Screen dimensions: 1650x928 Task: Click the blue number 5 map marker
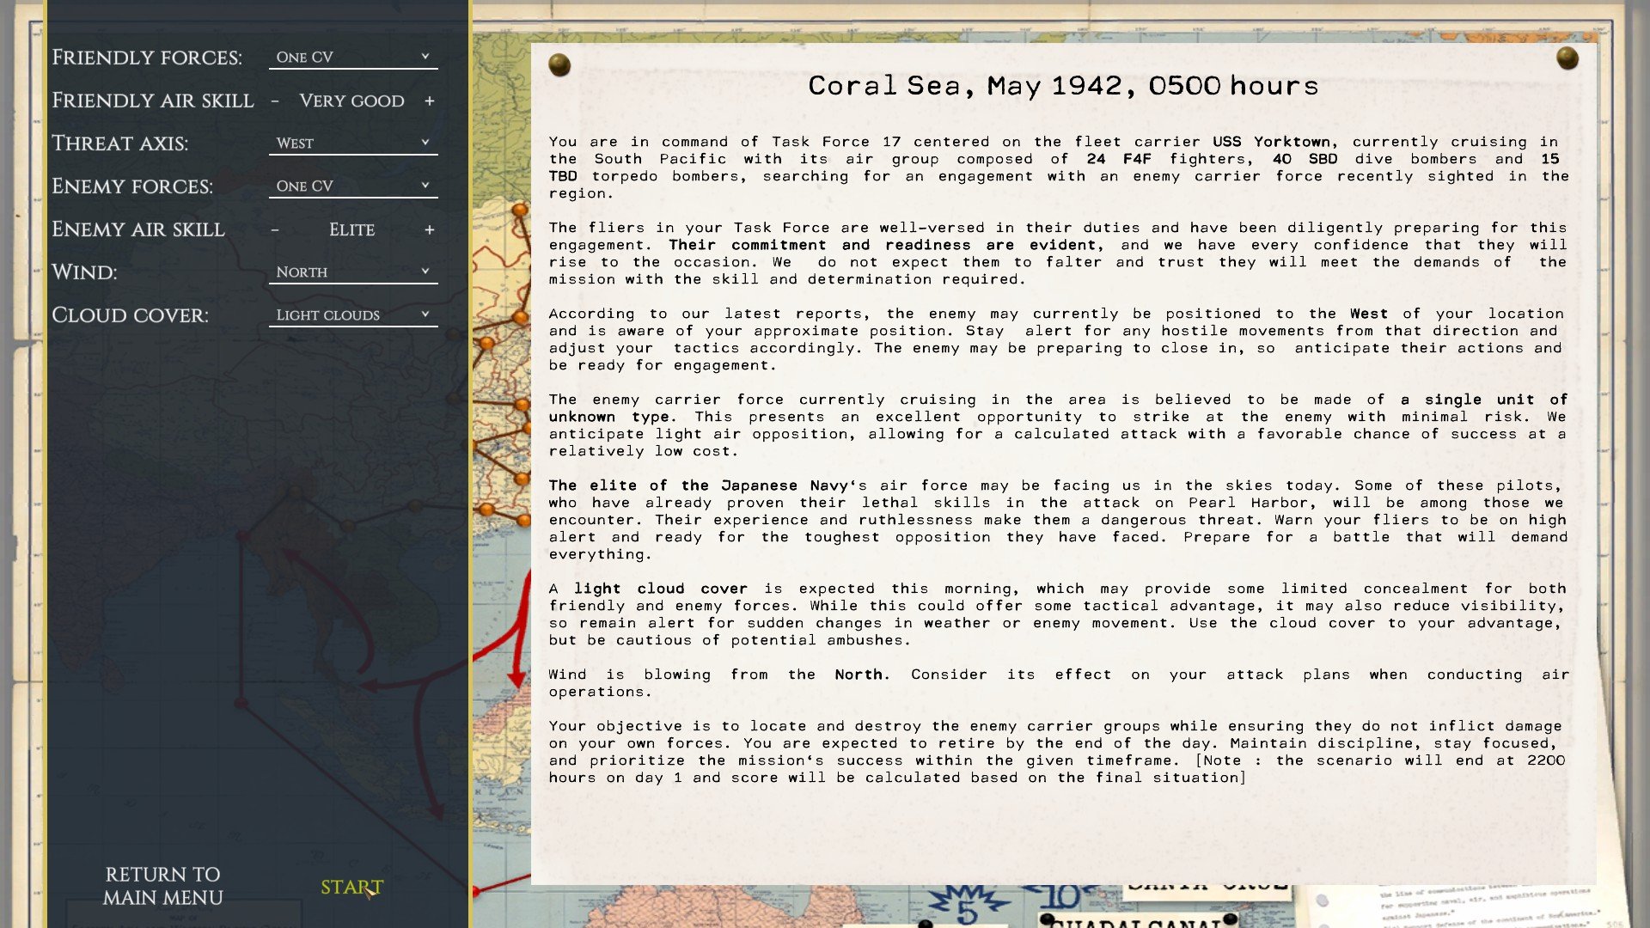[968, 909]
